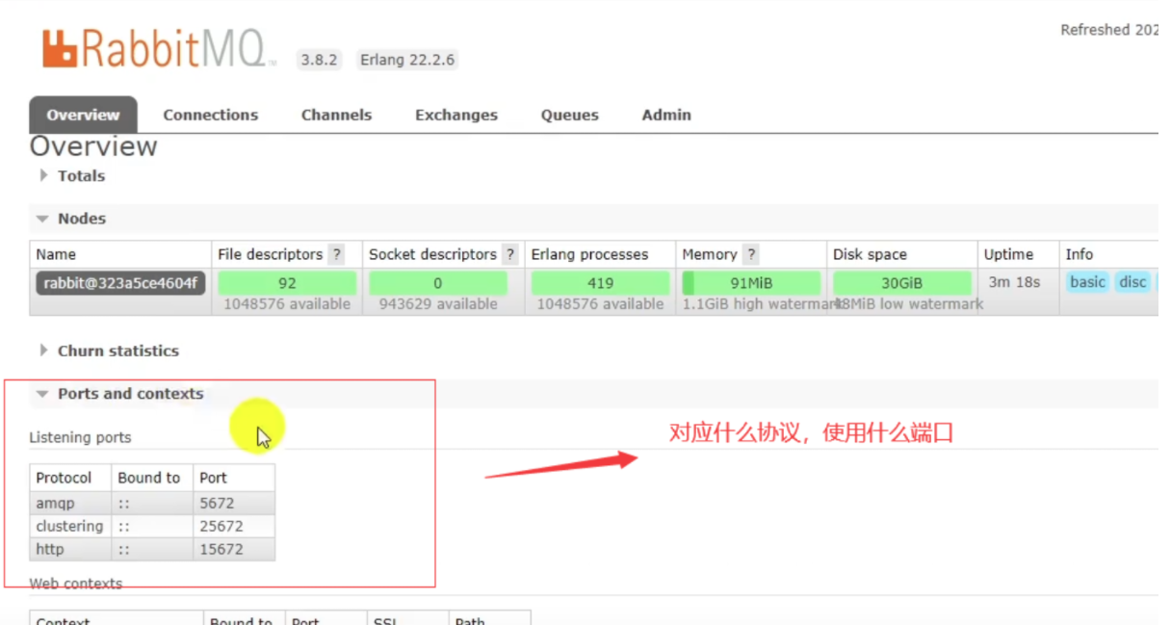Click the 943629 available text
This screenshot has height=625, width=1171.
438,304
